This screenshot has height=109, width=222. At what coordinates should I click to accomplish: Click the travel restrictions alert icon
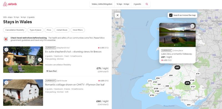[6, 39]
